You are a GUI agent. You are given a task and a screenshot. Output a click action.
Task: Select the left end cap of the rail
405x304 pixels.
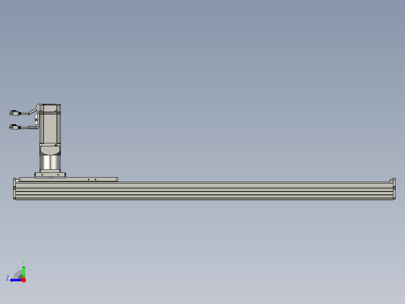point(14,189)
